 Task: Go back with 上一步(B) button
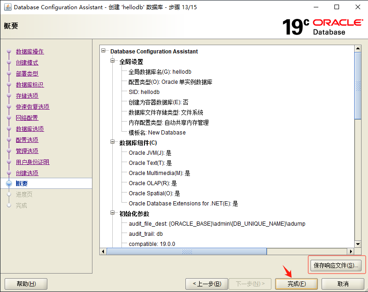(207, 284)
